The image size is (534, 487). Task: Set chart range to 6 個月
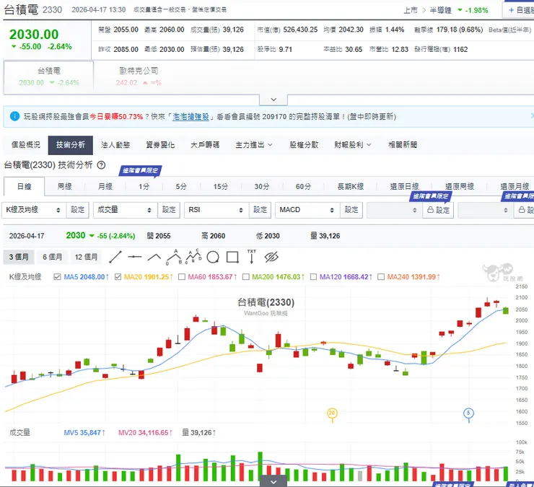(53, 257)
